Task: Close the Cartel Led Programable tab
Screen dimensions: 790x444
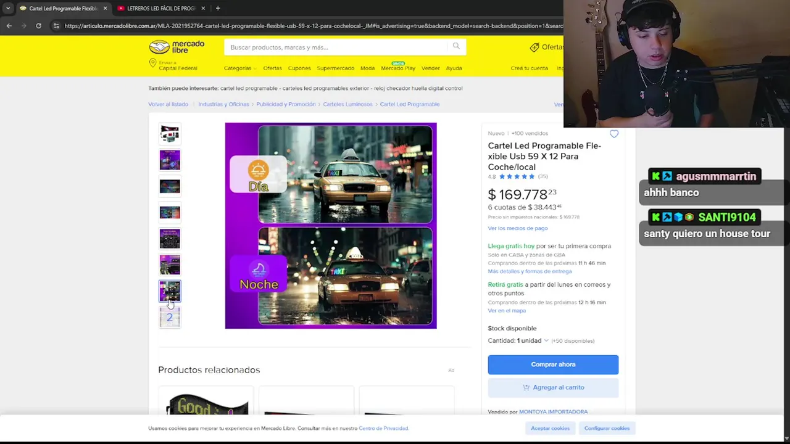Action: click(105, 8)
